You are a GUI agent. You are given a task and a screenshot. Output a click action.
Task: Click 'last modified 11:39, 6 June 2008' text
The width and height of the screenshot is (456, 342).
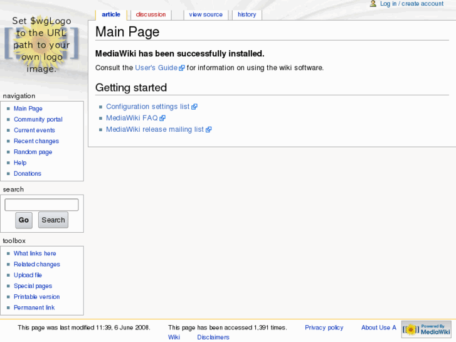coord(104,328)
